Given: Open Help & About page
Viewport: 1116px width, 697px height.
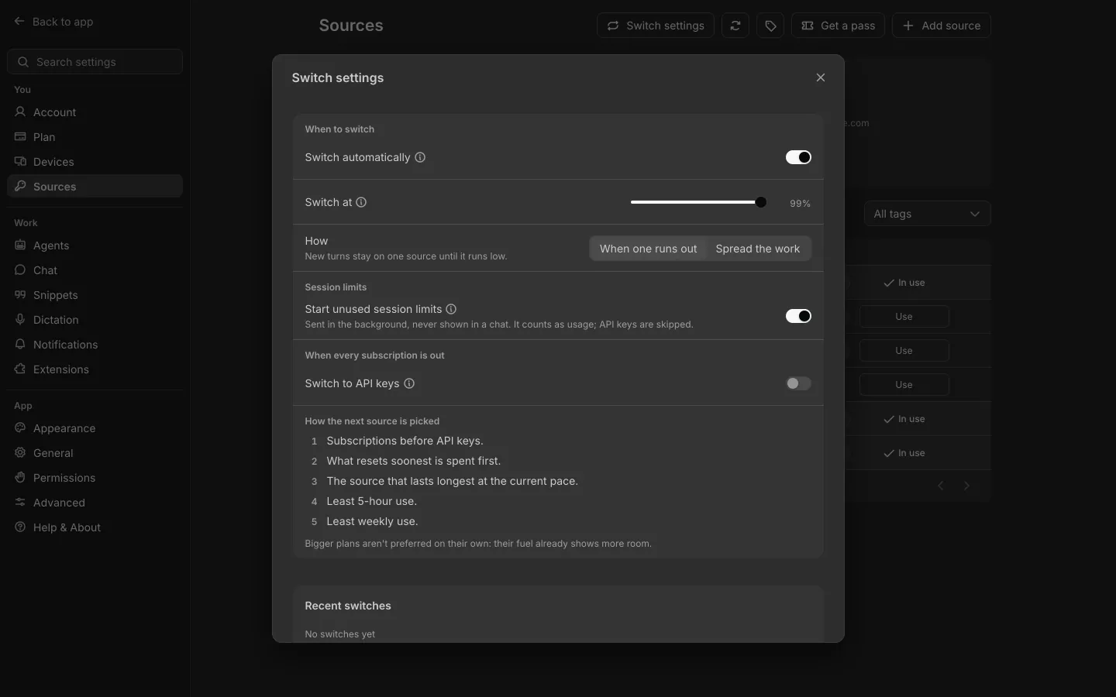Looking at the screenshot, I should [95, 527].
